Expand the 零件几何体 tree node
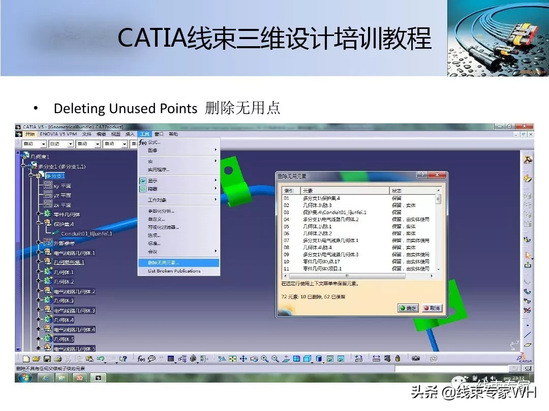This screenshot has height=411, width=549. pyautogui.click(x=39, y=214)
